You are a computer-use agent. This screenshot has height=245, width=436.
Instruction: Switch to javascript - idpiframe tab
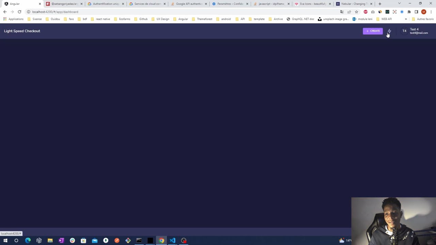tap(272, 4)
